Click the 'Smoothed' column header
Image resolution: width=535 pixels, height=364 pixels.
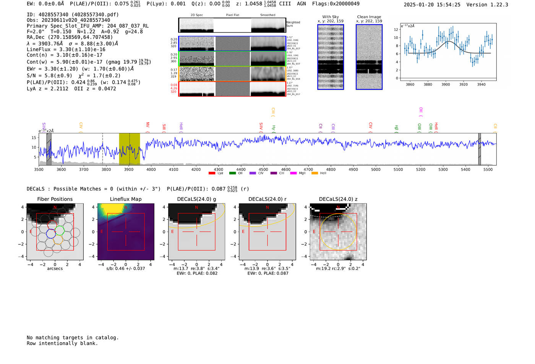tap(268, 15)
